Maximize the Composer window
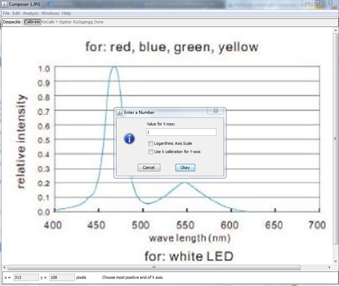Viewport: 339px width, 286px height. point(317,3)
